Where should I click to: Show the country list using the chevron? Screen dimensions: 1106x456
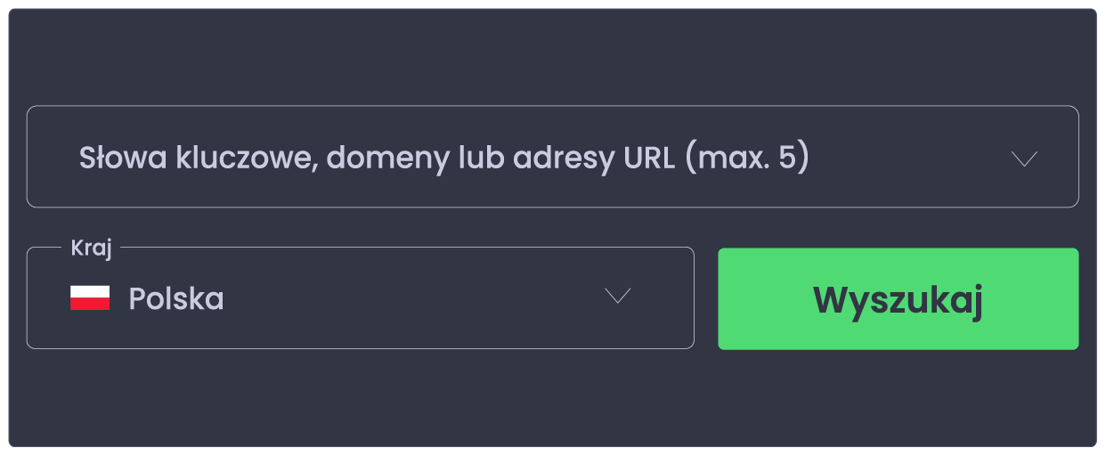point(617,296)
